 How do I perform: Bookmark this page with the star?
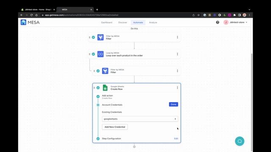coord(199,15)
